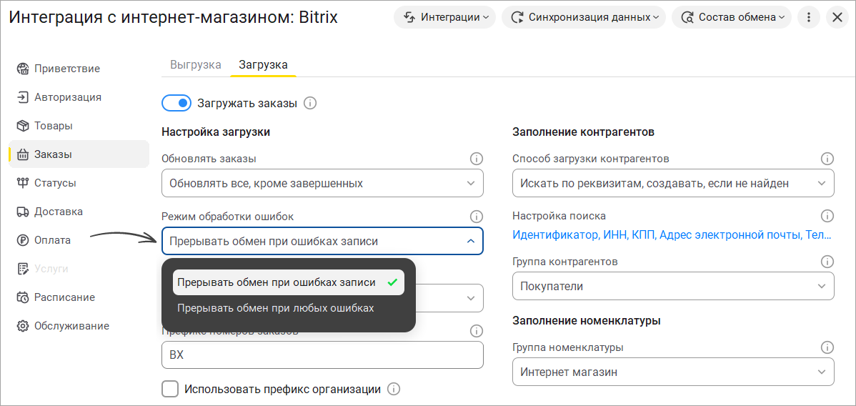Open the three-dot more options menu
Image resolution: width=856 pixels, height=406 pixels.
click(809, 17)
